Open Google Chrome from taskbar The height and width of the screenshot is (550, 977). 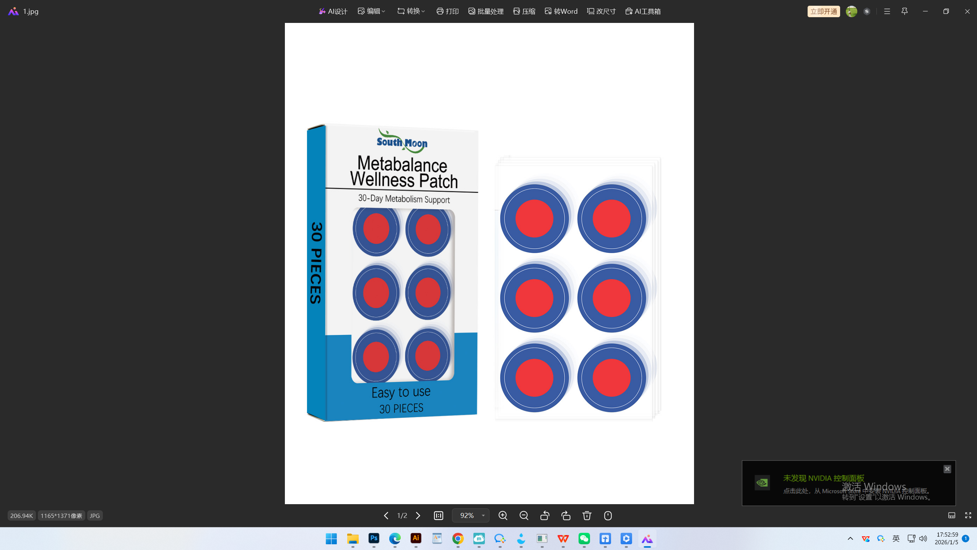pyautogui.click(x=458, y=539)
